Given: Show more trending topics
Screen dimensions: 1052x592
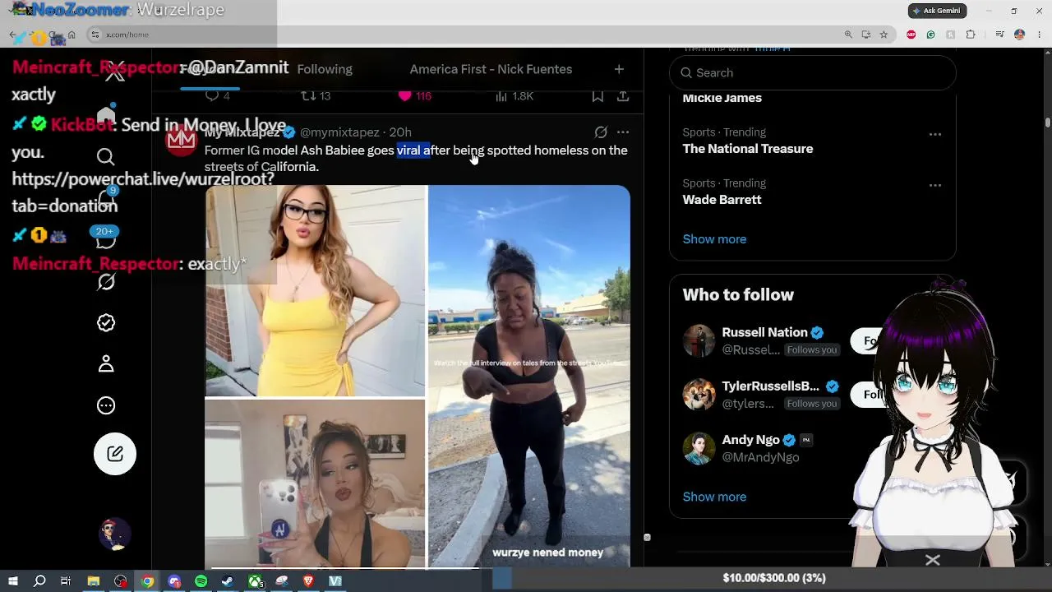Looking at the screenshot, I should [x=714, y=239].
